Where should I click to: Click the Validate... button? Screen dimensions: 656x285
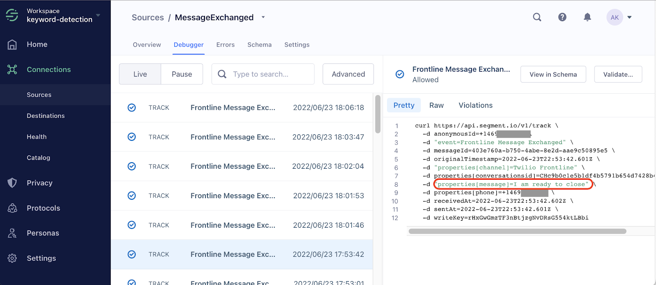pyautogui.click(x=618, y=74)
